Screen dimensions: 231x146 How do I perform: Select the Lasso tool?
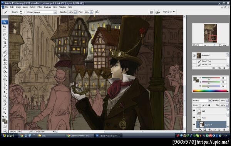(x=5, y=35)
